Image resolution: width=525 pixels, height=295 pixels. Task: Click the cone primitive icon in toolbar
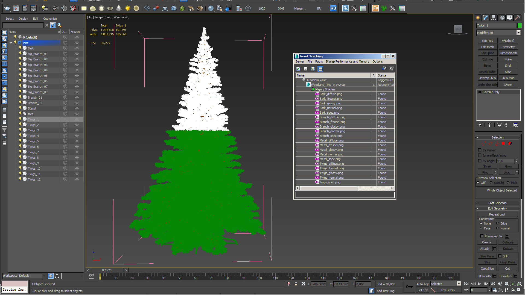pos(119,8)
